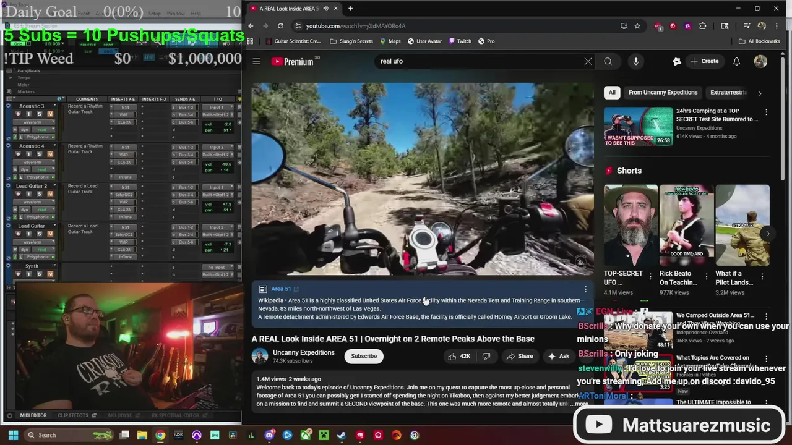Open the Twitch bookmark

pyautogui.click(x=459, y=41)
